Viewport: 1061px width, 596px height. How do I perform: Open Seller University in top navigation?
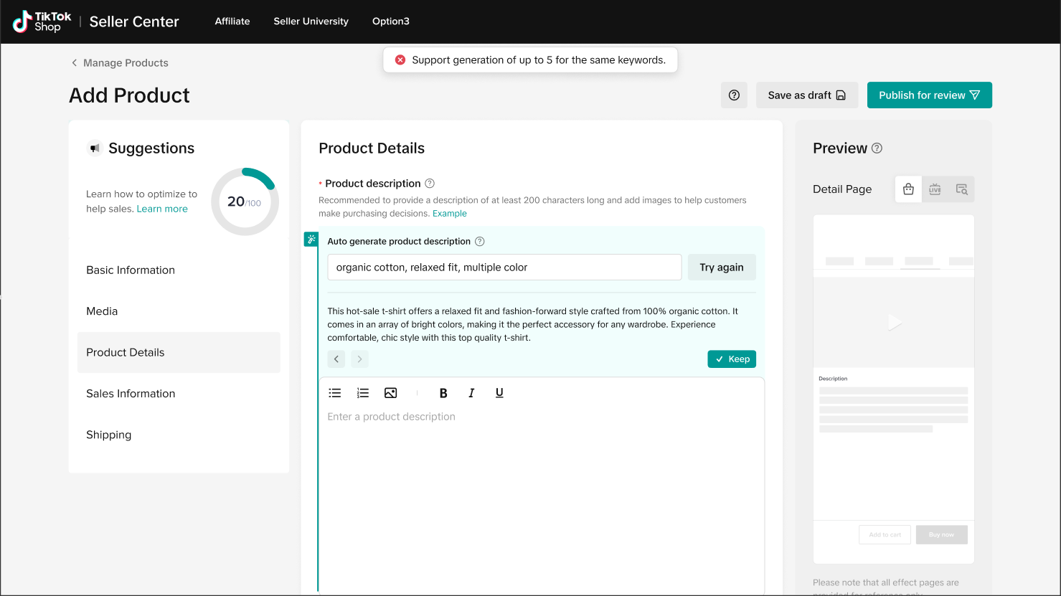pyautogui.click(x=311, y=22)
